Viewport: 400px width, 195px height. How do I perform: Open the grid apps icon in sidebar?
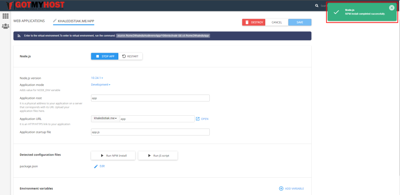click(x=5, y=16)
